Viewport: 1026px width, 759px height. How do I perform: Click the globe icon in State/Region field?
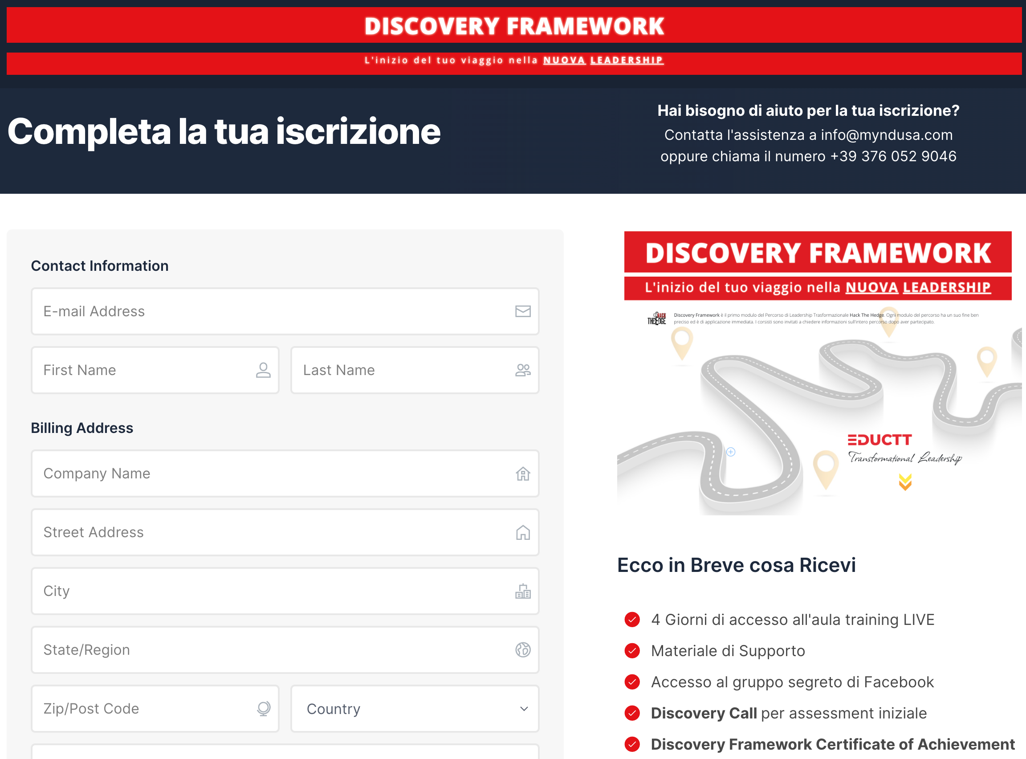click(523, 650)
